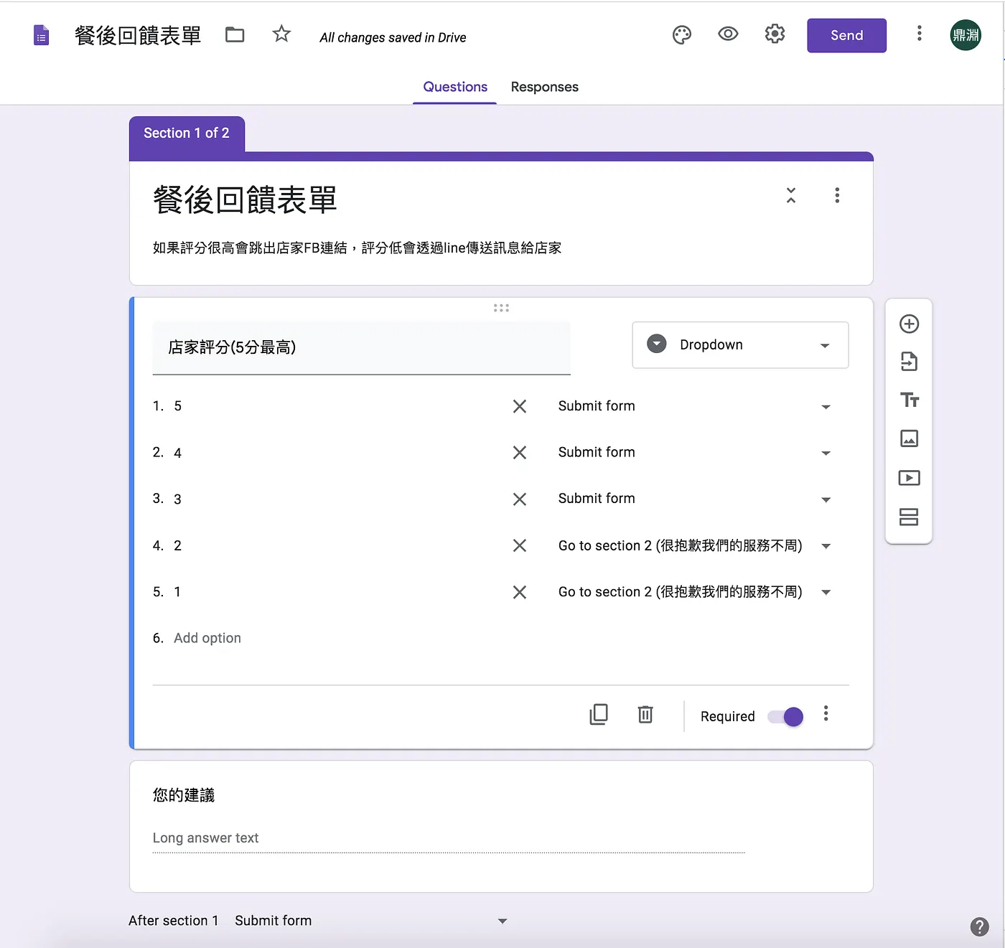Switch to the Questions tab
Image resolution: width=1005 pixels, height=948 pixels.
click(455, 87)
